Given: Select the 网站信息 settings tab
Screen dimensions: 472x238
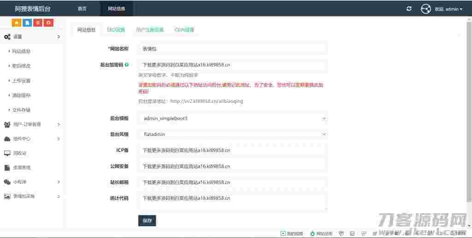Looking at the screenshot, I should click(x=86, y=30).
